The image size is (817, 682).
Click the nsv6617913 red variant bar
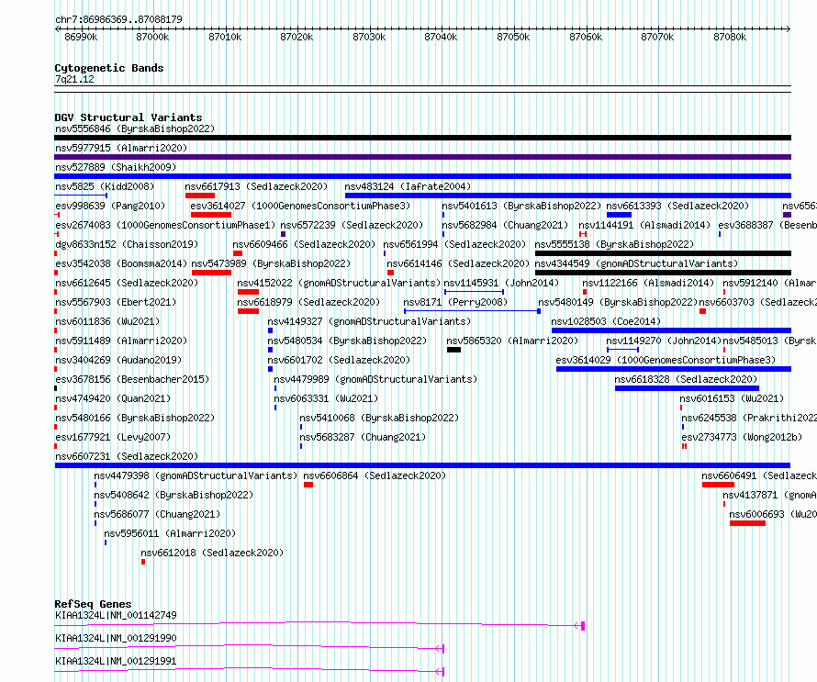coord(200,196)
